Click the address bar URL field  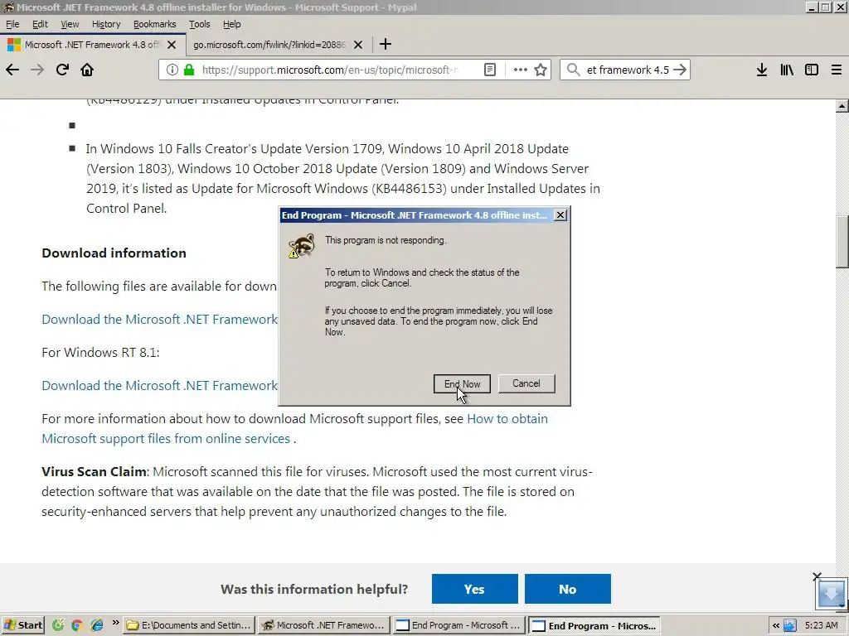(x=330, y=70)
